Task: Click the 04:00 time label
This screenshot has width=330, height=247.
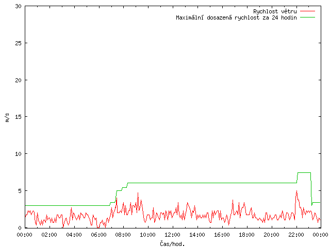Action: (74, 235)
